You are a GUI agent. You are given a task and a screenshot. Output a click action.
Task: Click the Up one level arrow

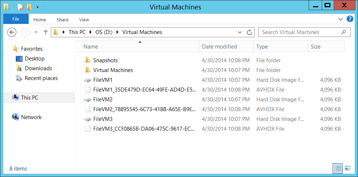(x=45, y=32)
